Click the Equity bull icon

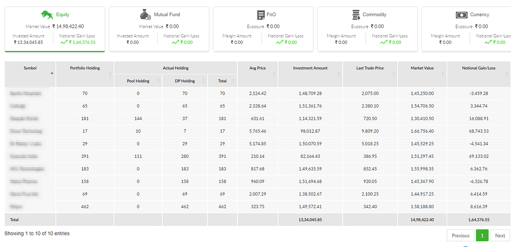click(47, 15)
